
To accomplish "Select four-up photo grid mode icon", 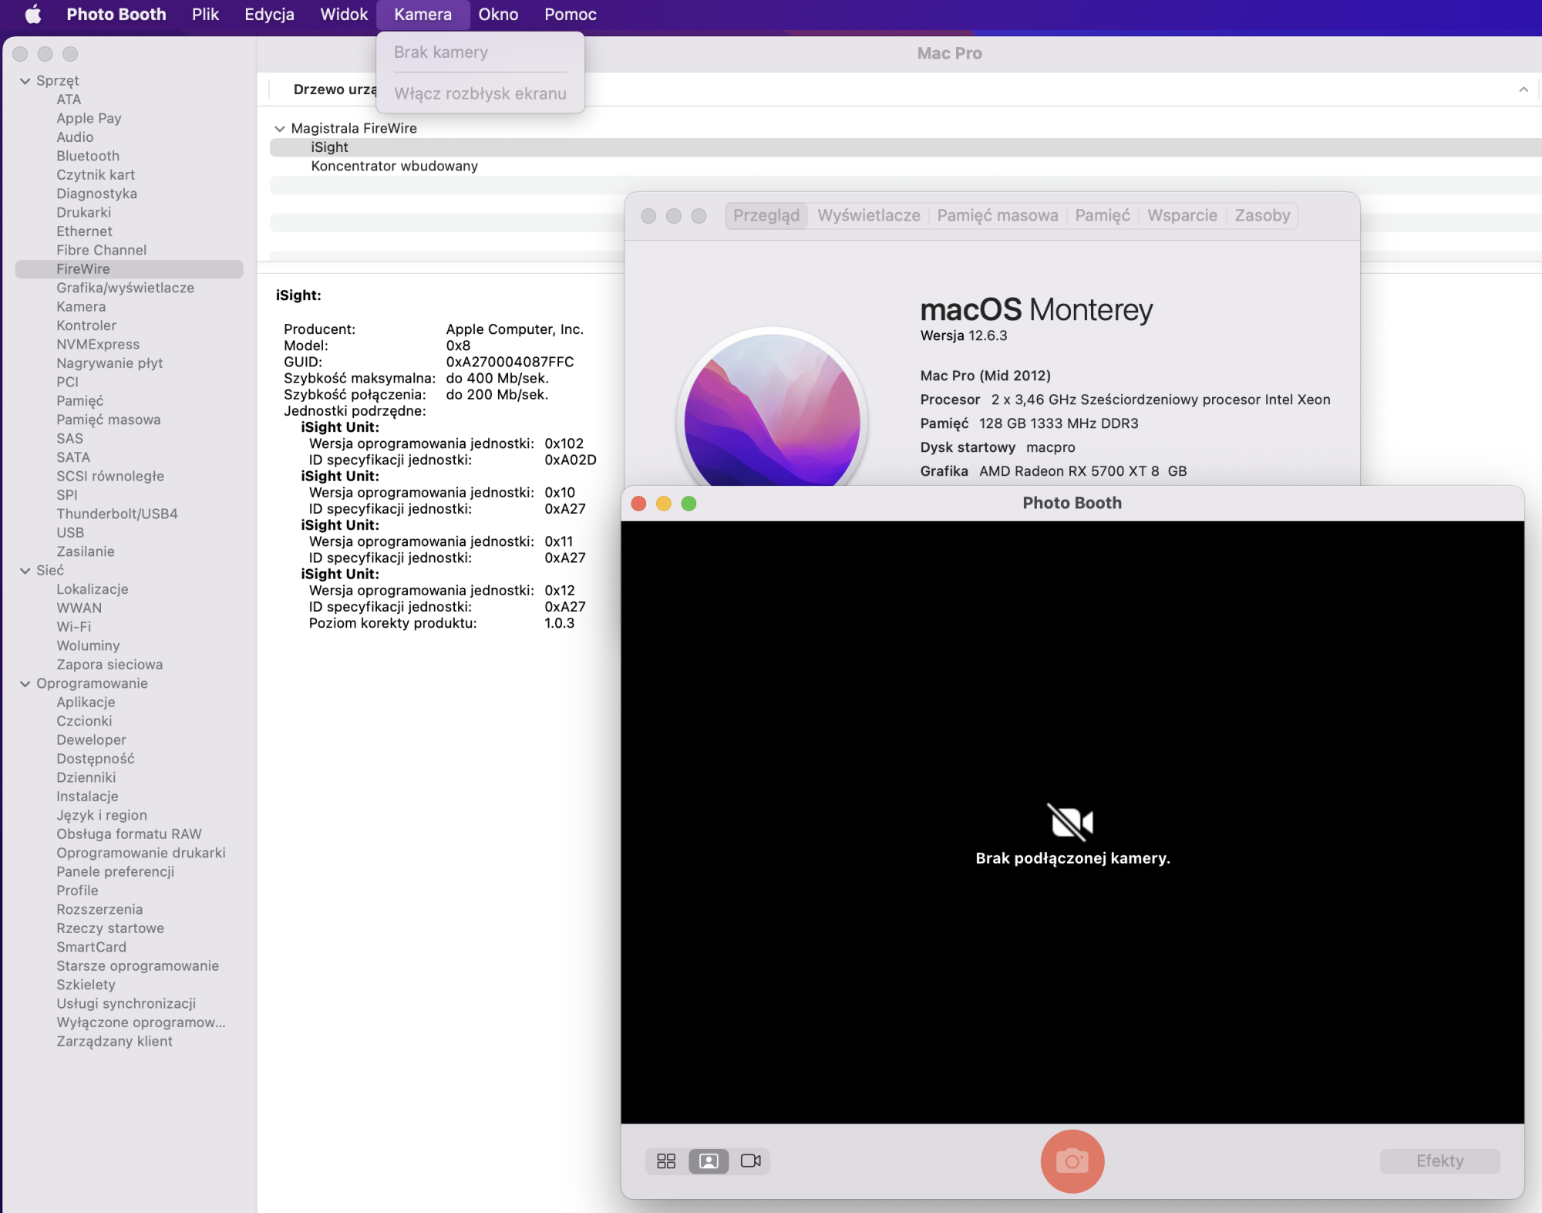I will (666, 1161).
